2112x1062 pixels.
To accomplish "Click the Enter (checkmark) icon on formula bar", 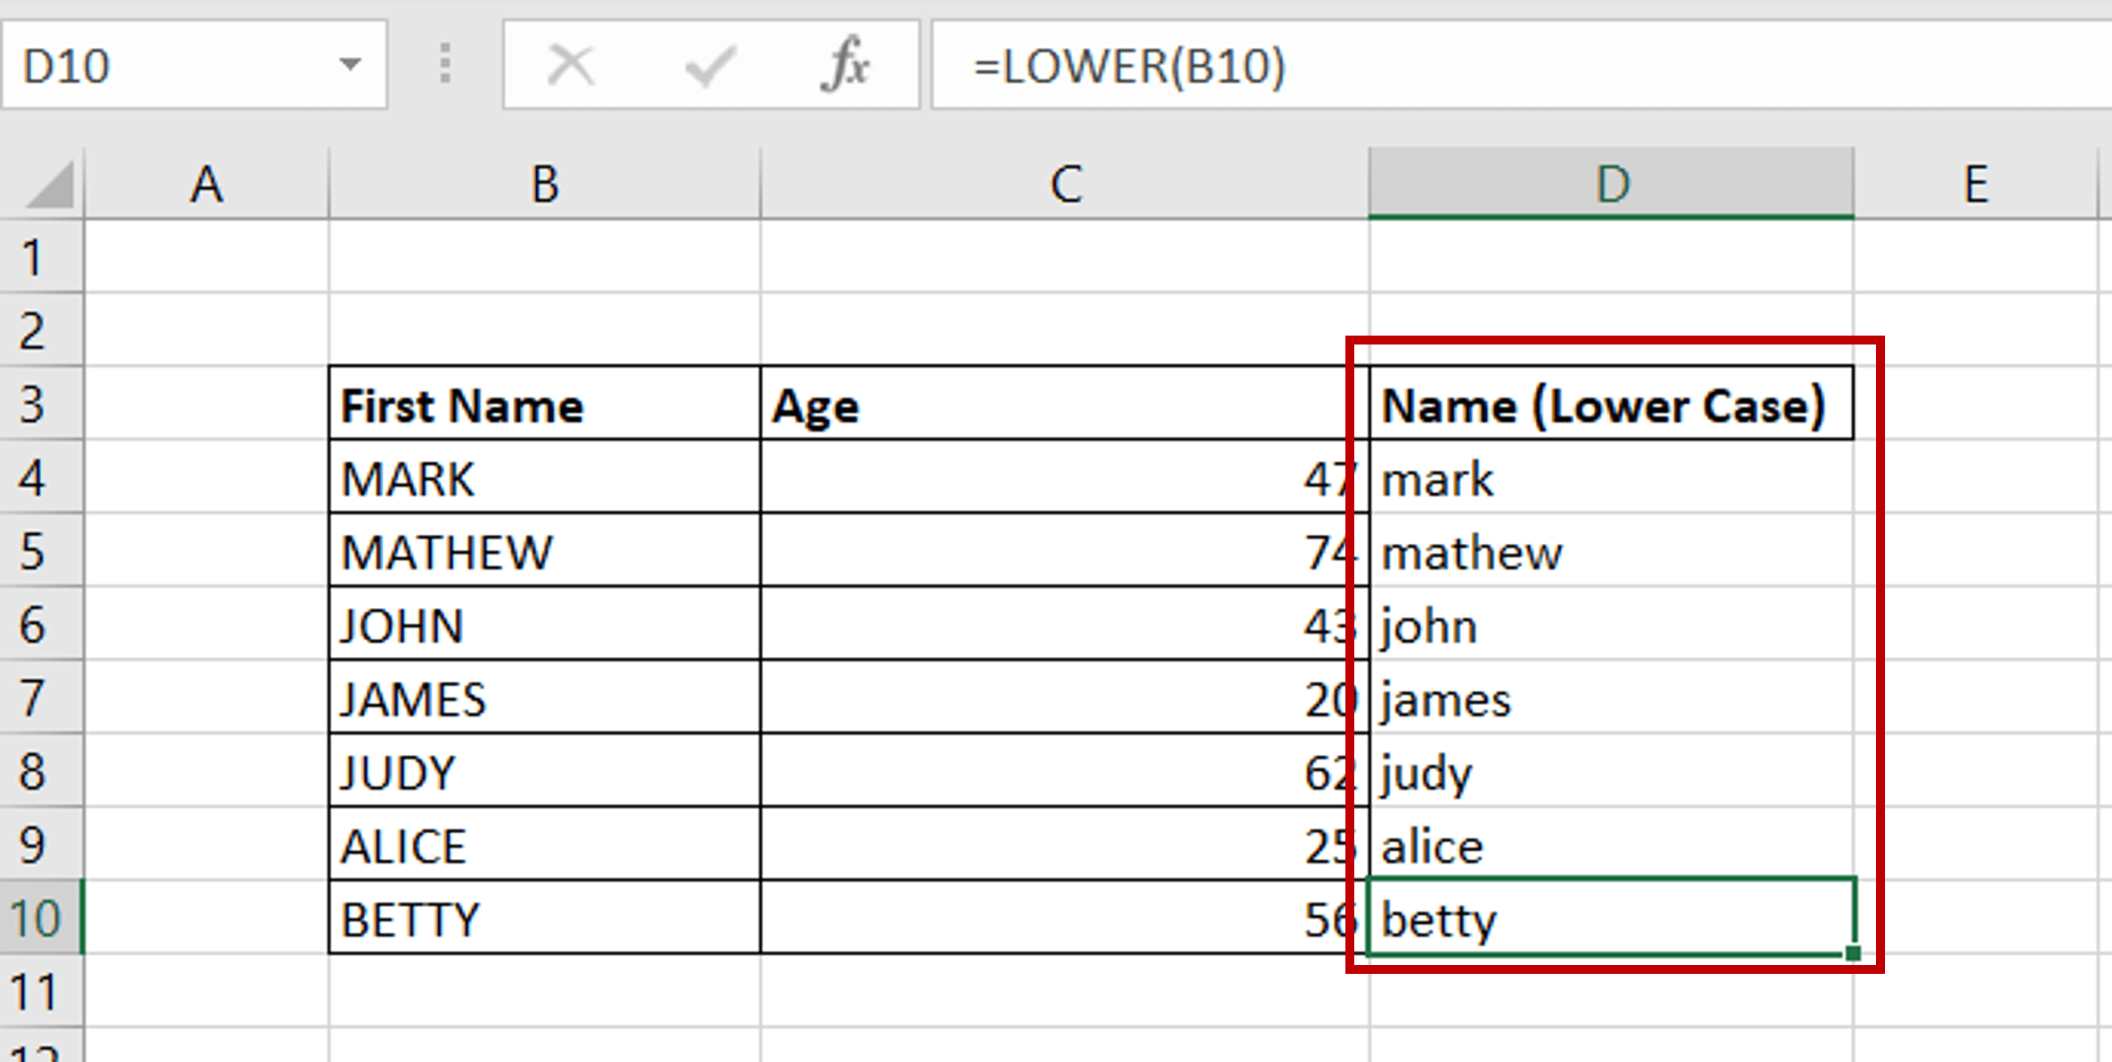I will tap(708, 65).
